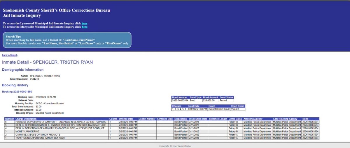
Task: Click the Charges cell 1, 2, 3, 4, 5, 6
Action: [x=179, y=109]
